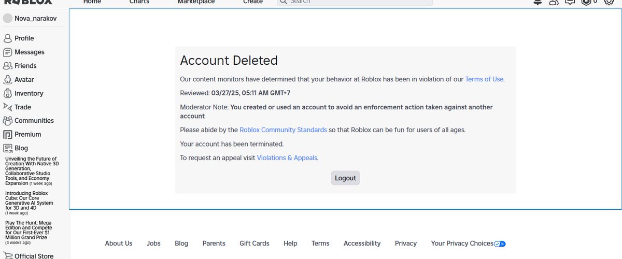The image size is (622, 259).
Task: Click the notifications bell icon in header
Action: point(538,2)
